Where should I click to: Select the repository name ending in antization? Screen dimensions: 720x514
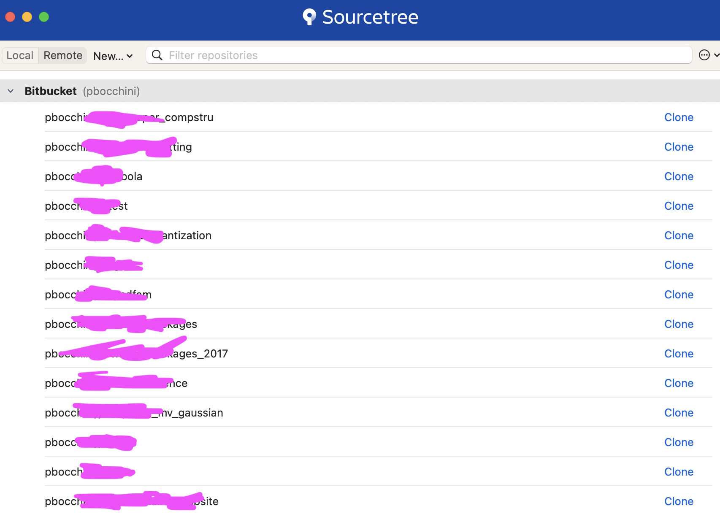128,235
